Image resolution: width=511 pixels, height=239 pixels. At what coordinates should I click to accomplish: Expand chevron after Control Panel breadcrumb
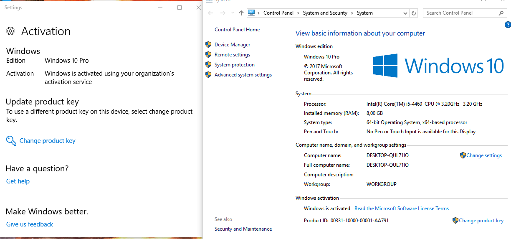(x=299, y=13)
